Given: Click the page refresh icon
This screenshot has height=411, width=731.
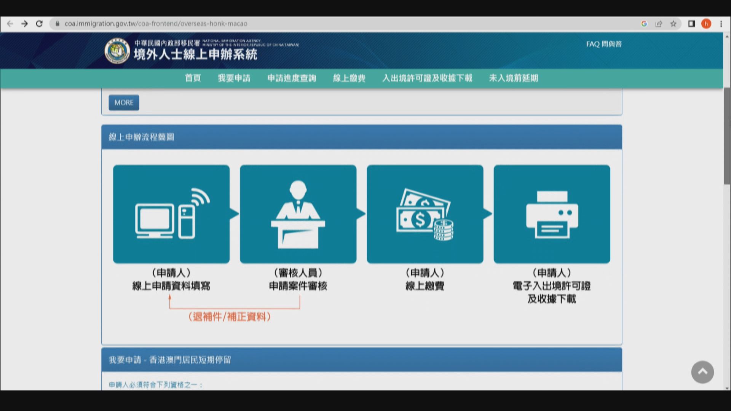Looking at the screenshot, I should point(40,24).
